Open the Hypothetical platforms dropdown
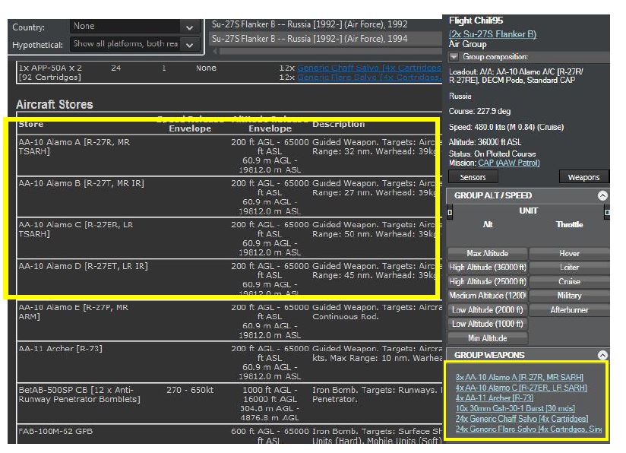This screenshot has height=453, width=626. click(134, 44)
